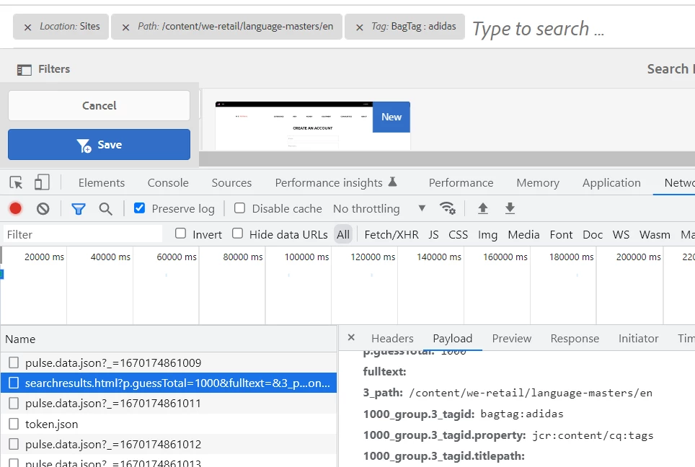Toggle the Filters side panel icon
Image resolution: width=695 pixels, height=467 pixels.
(x=25, y=70)
